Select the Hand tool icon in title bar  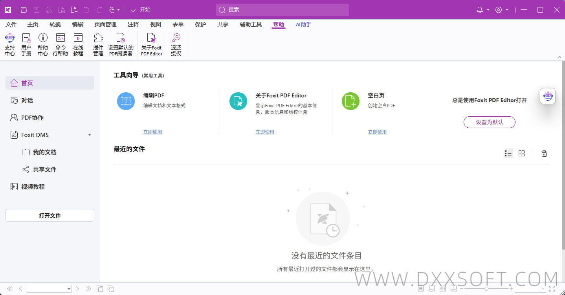click(112, 10)
